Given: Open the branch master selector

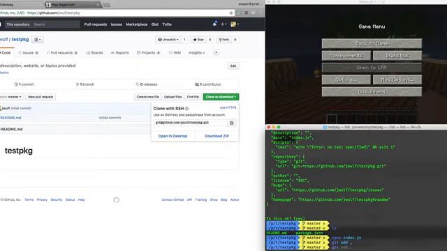Looking at the screenshot, I should point(11,97).
